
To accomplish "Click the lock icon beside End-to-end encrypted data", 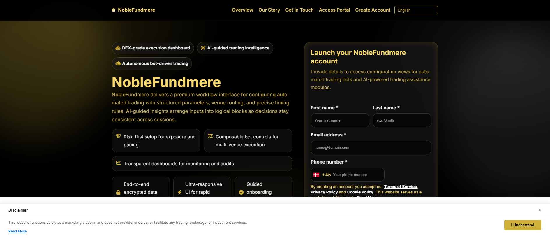I will pyautogui.click(x=118, y=192).
